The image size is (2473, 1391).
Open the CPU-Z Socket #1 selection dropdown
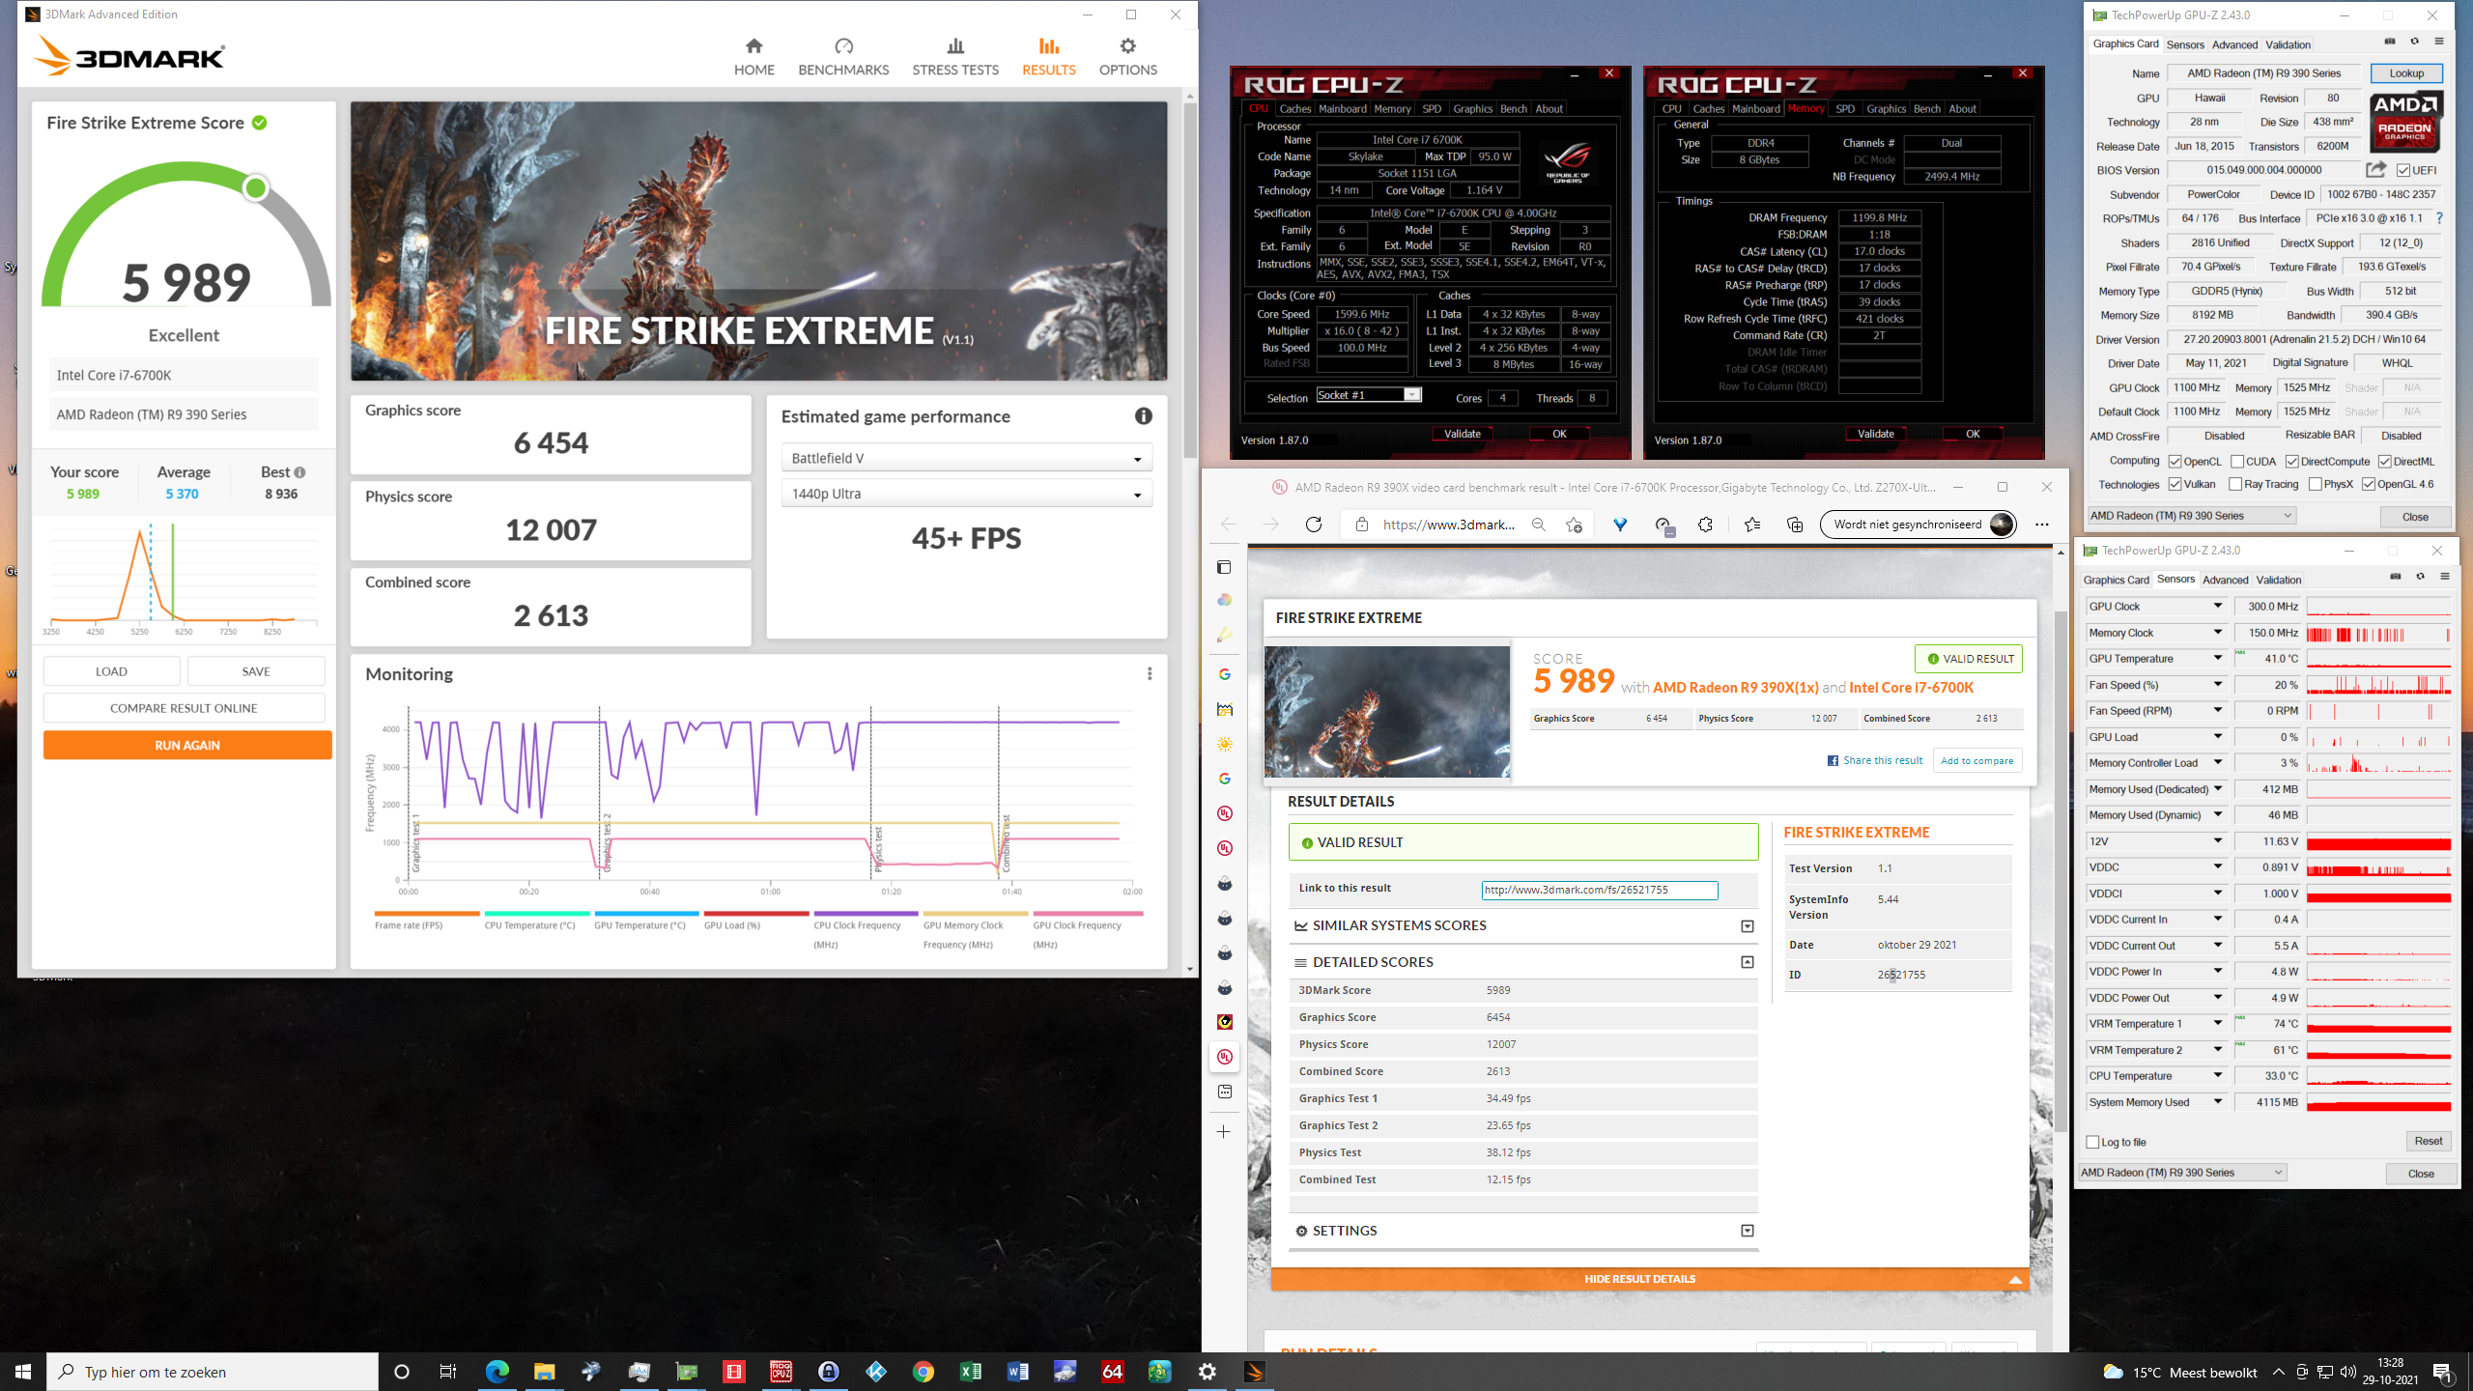click(1368, 395)
